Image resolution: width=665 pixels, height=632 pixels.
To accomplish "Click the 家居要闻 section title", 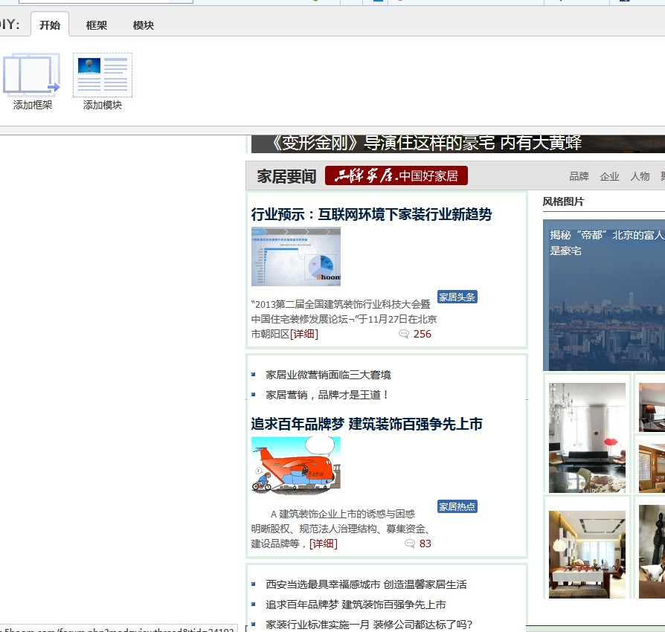I will point(286,176).
